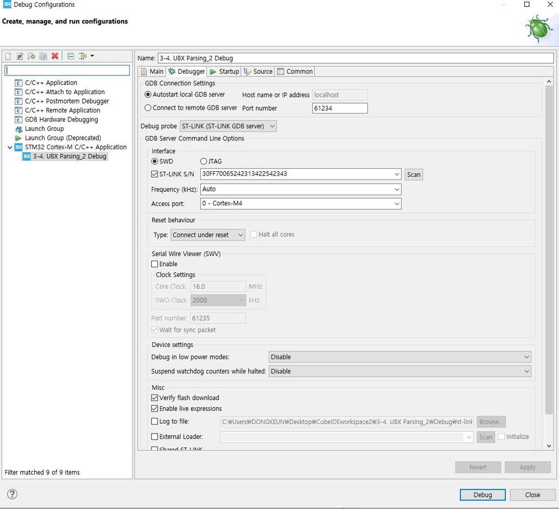Switch to the Source tab
The width and height of the screenshot is (559, 509).
pyautogui.click(x=258, y=72)
